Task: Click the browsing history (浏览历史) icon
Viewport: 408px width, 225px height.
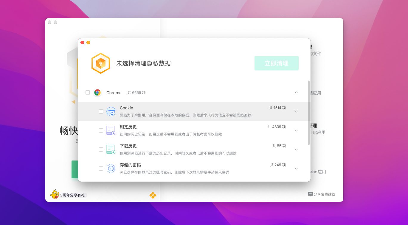Action: 111,130
